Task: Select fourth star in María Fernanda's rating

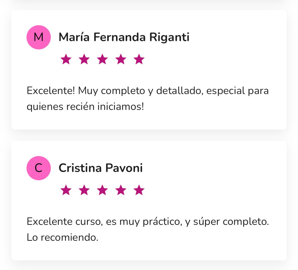Action: pyautogui.click(x=121, y=59)
